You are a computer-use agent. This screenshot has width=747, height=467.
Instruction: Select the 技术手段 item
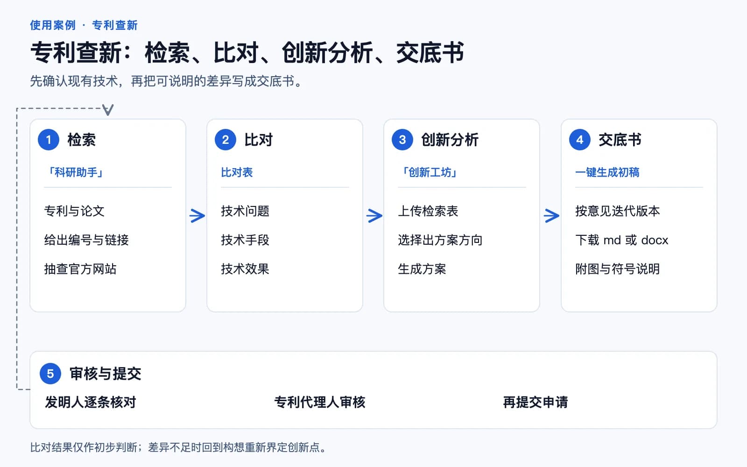click(245, 240)
